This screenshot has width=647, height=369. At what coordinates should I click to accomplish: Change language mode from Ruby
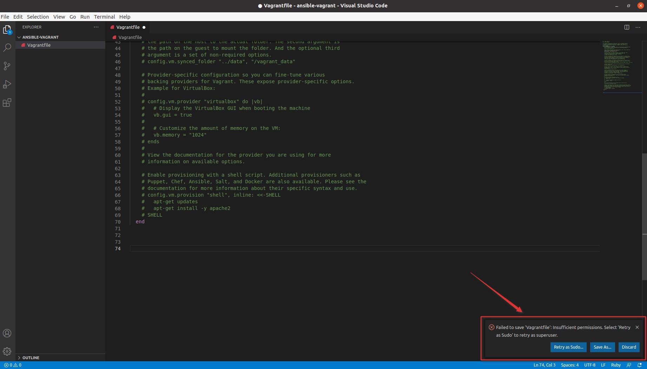click(x=616, y=365)
